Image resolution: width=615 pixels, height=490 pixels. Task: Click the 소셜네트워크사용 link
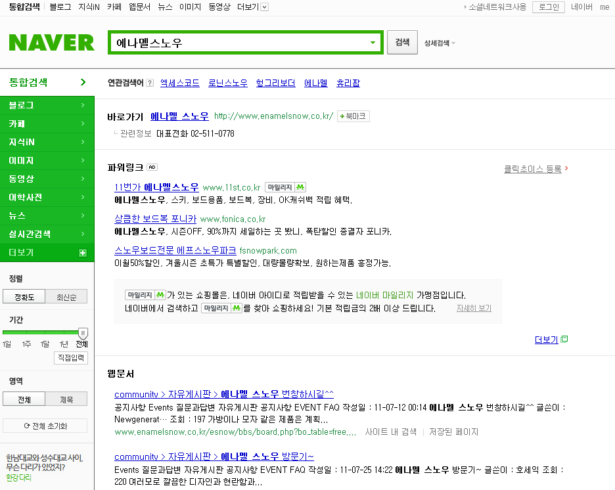tap(497, 7)
